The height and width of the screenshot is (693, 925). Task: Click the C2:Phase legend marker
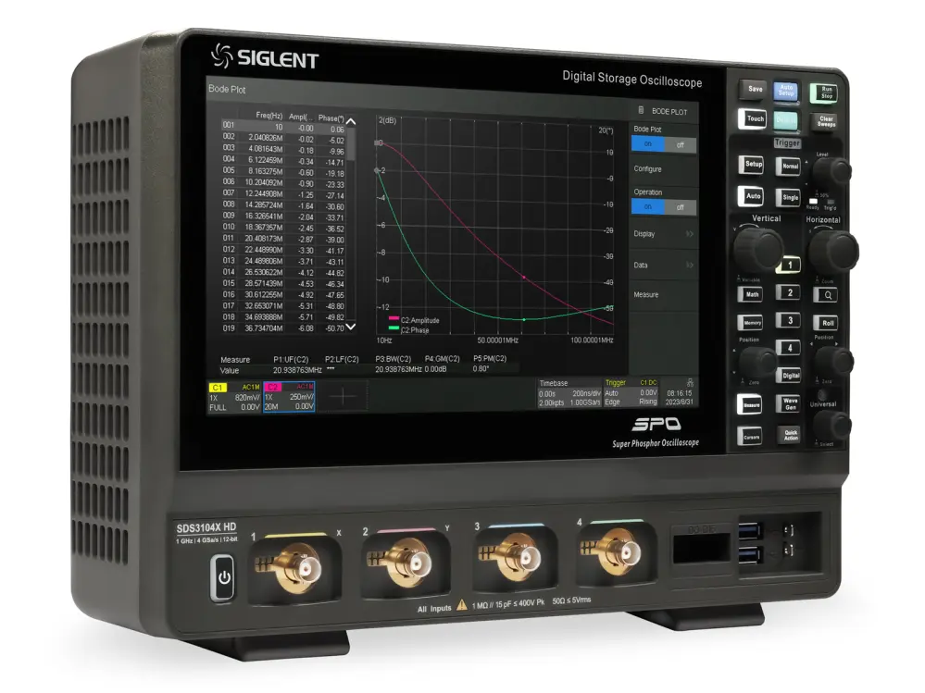tap(394, 328)
